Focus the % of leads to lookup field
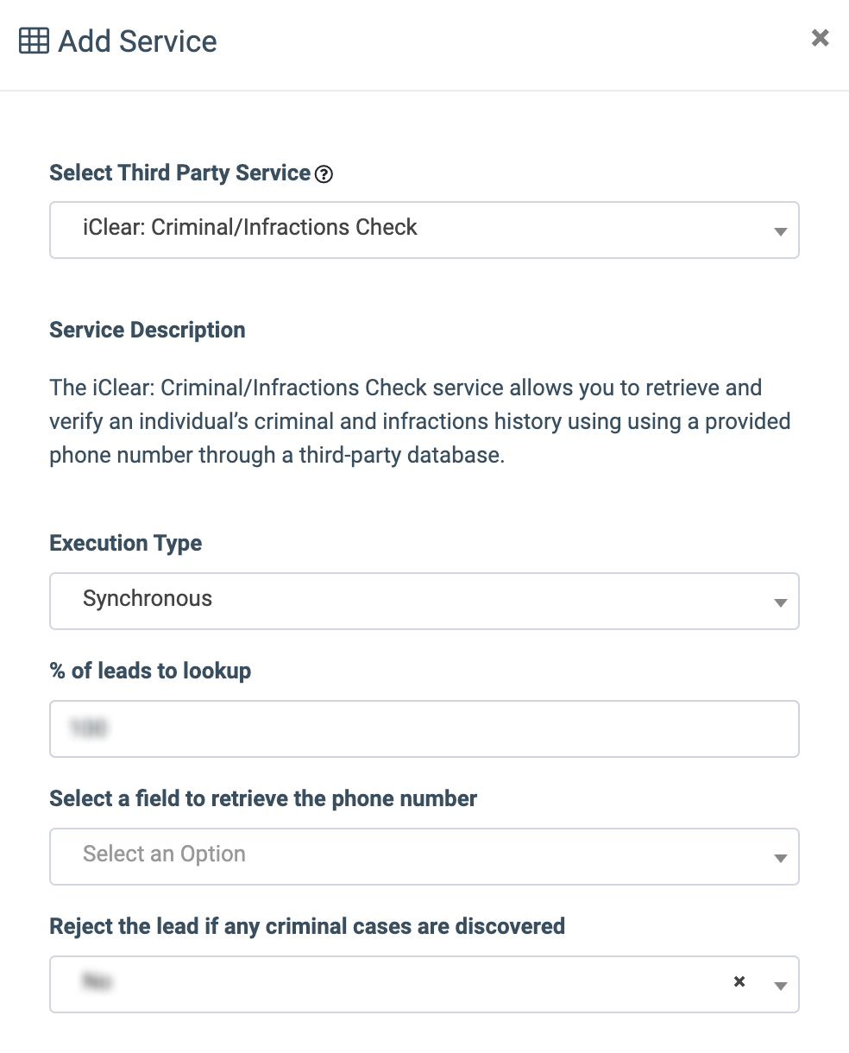The image size is (849, 1053). click(424, 728)
